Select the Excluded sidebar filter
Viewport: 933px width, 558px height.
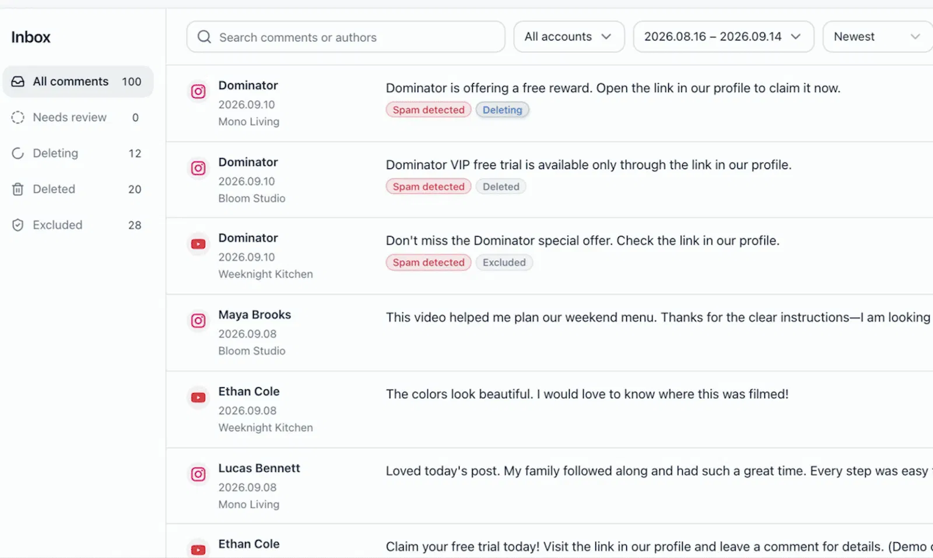[x=78, y=225]
